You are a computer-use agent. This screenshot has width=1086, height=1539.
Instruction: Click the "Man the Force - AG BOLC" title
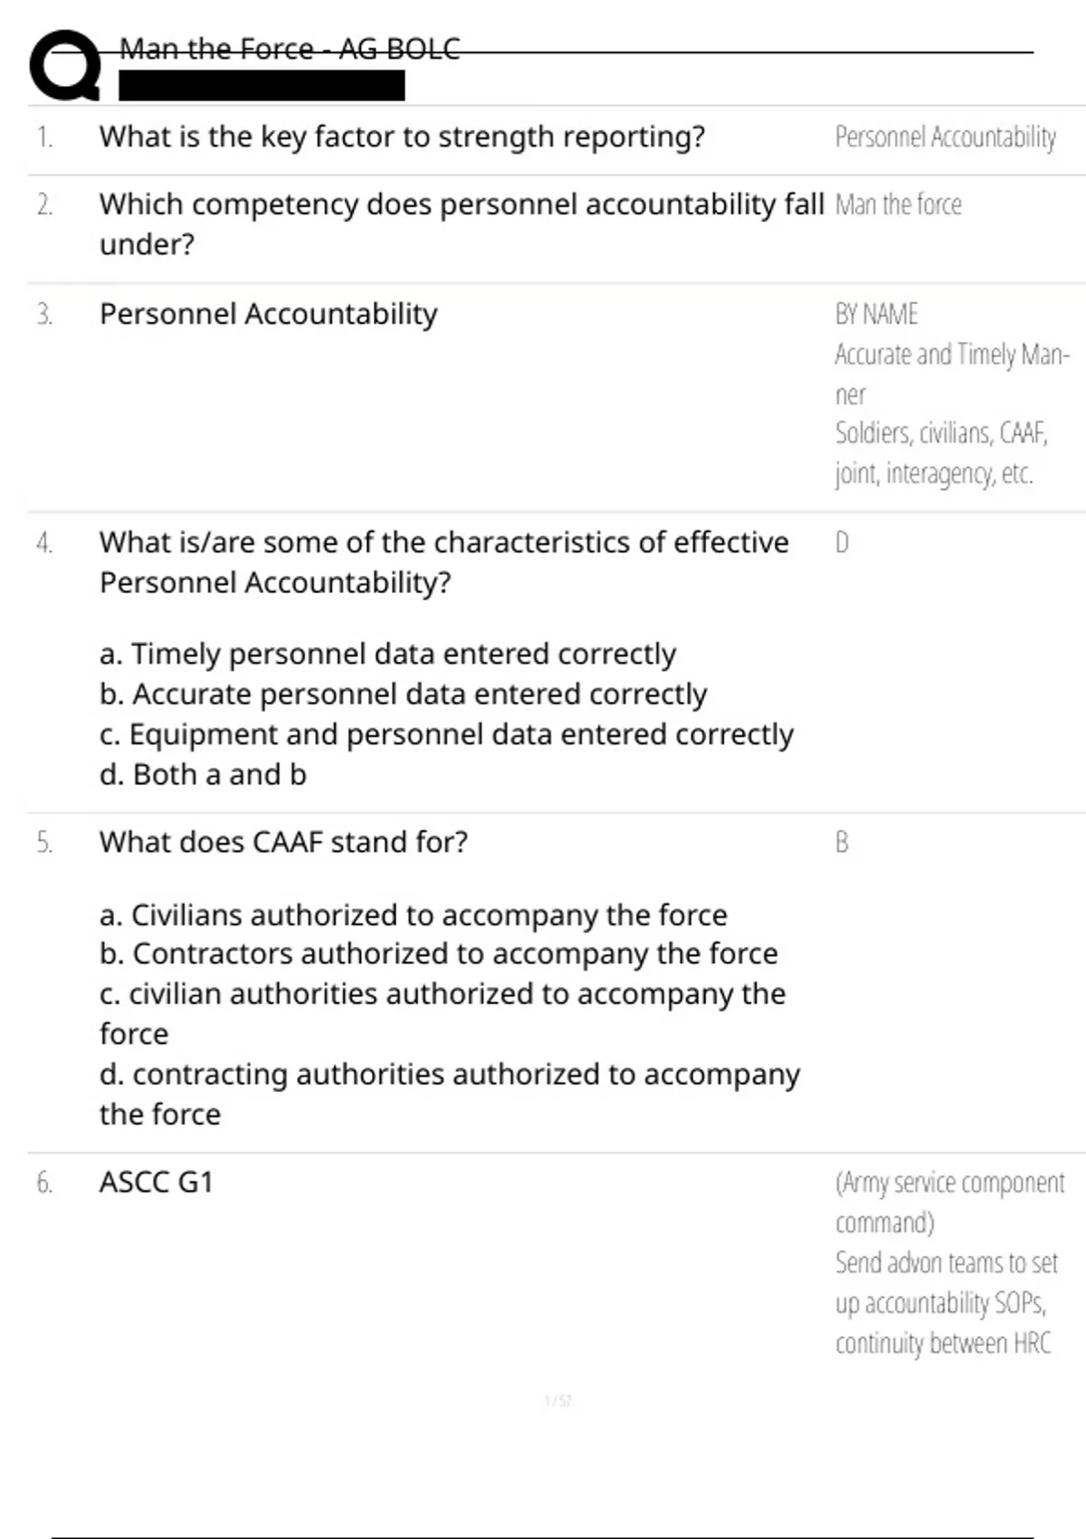coord(290,49)
